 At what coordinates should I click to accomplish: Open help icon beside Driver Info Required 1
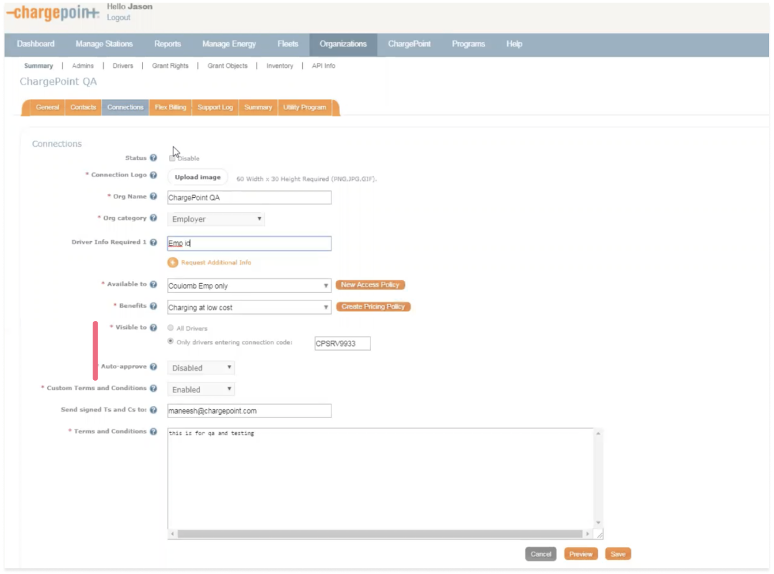(x=154, y=243)
